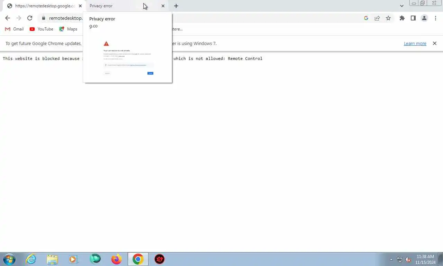Dismiss the Chrome updates infobar

pyautogui.click(x=435, y=43)
